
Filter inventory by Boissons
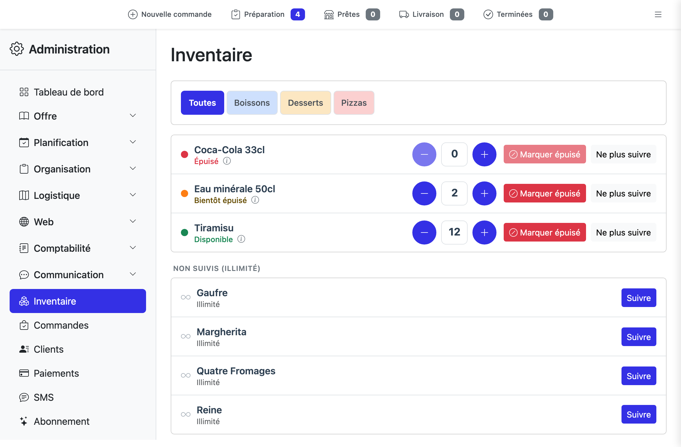(x=252, y=103)
